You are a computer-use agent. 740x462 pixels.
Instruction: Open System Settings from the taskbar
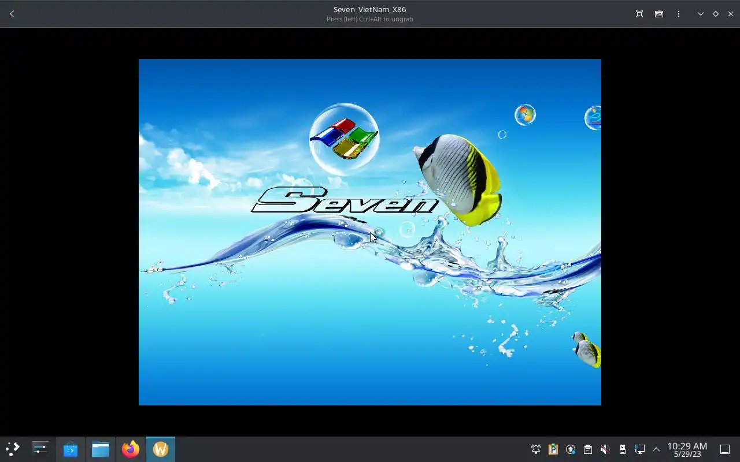pos(40,449)
